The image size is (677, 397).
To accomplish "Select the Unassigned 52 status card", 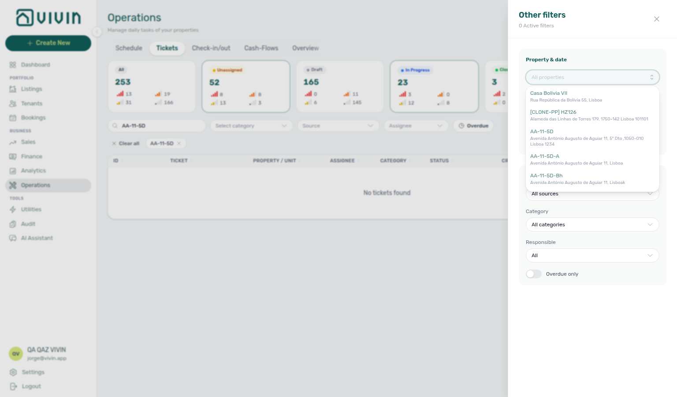I will 246,86.
